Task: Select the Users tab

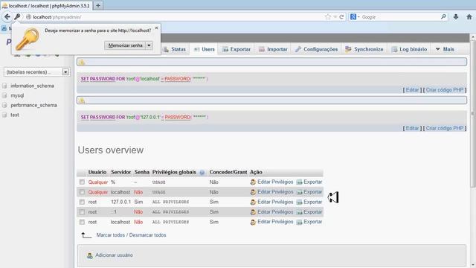Action: [205, 49]
